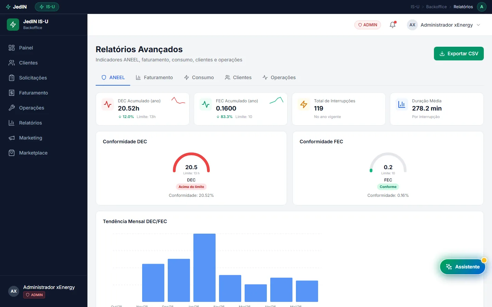
Task: Click the Marketing megaphone icon
Action: click(x=12, y=138)
